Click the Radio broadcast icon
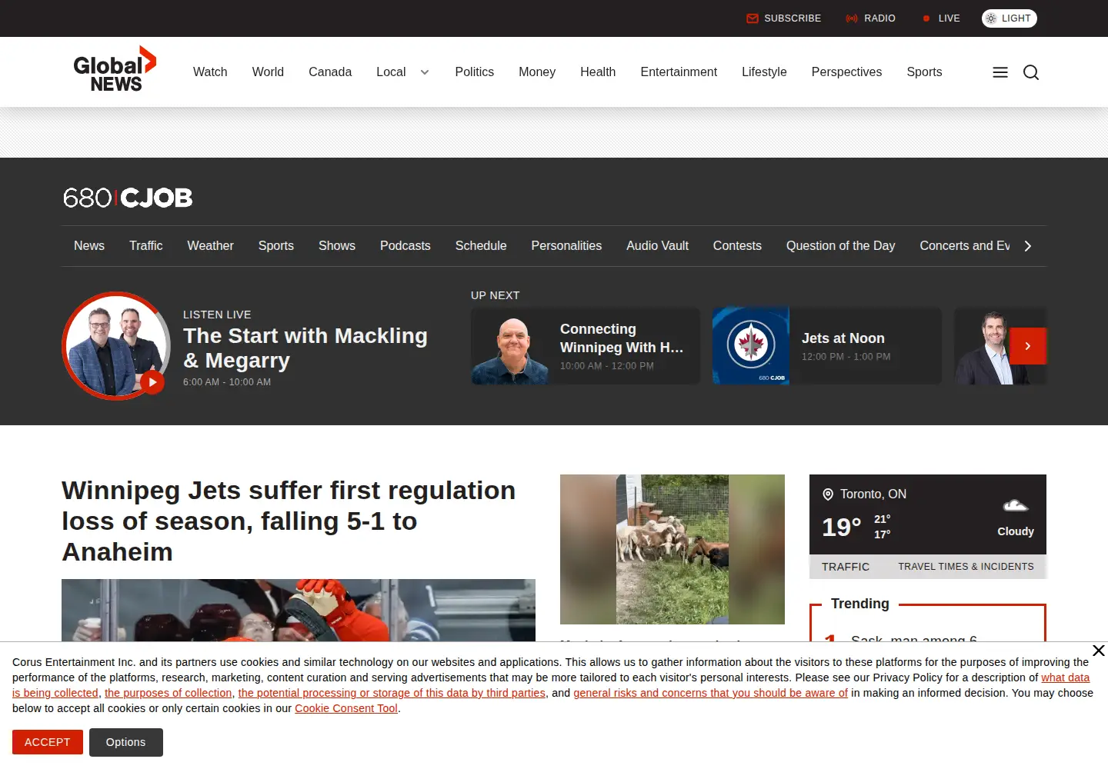Viewport: 1108px width, 769px height. coord(851,18)
